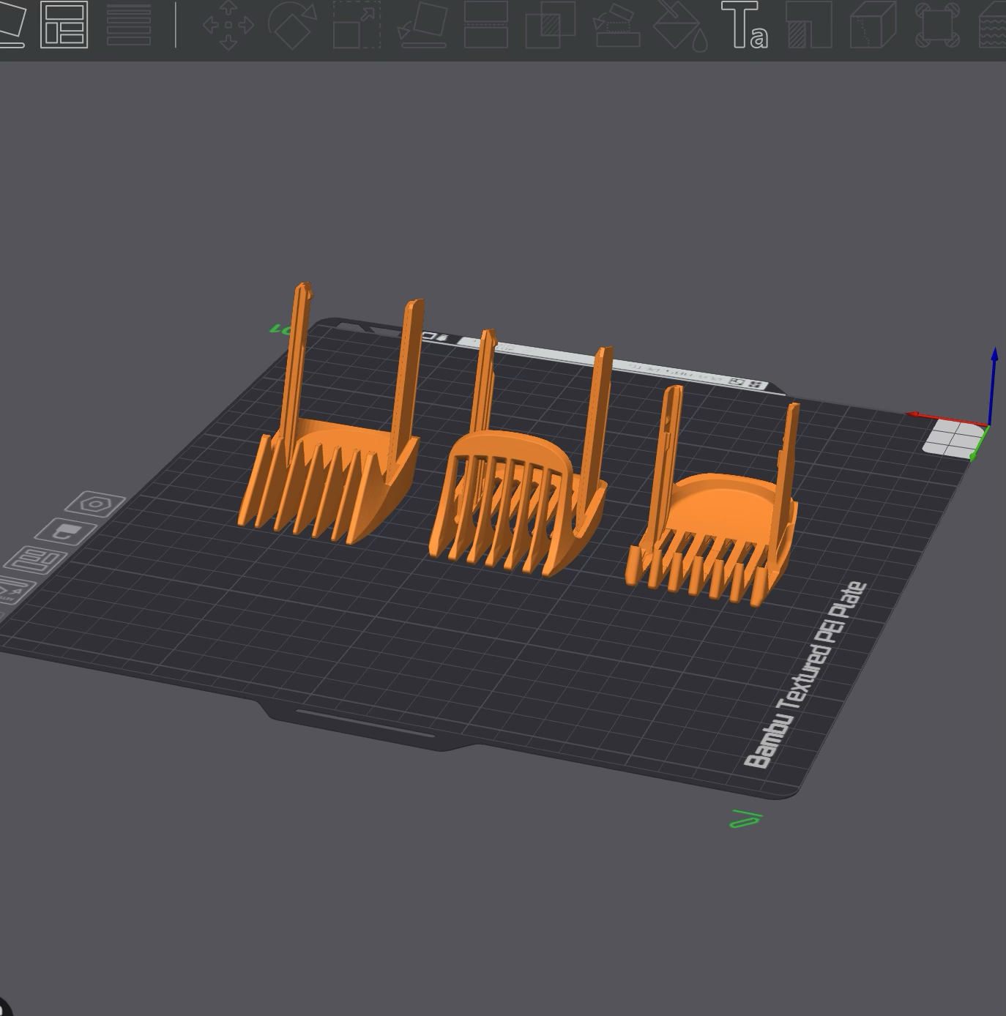Toggle the plate lock icon beside plate
The width and height of the screenshot is (1006, 1016).
(67, 532)
